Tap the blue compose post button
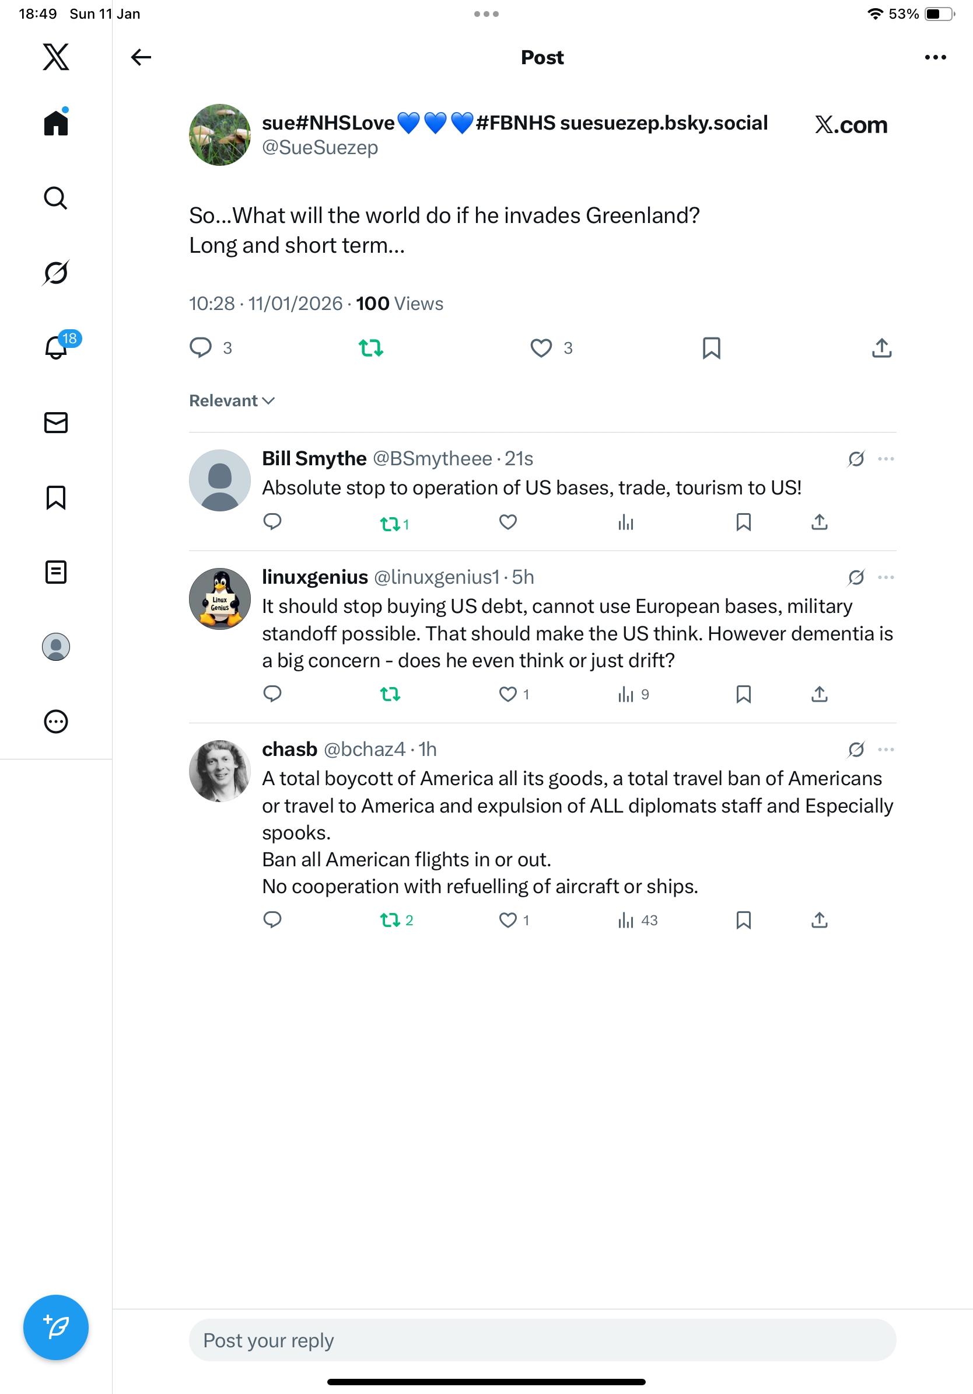 click(x=56, y=1327)
